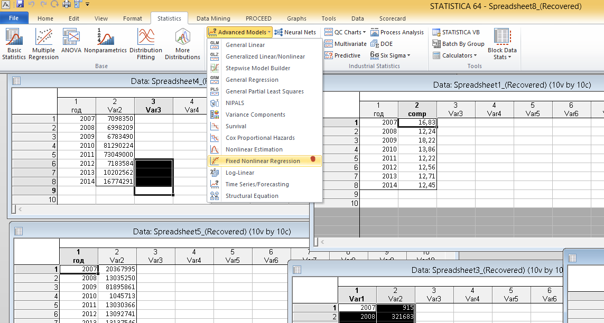This screenshot has height=323, width=604.
Task: Open the Data ribbon tab
Action: [x=357, y=18]
